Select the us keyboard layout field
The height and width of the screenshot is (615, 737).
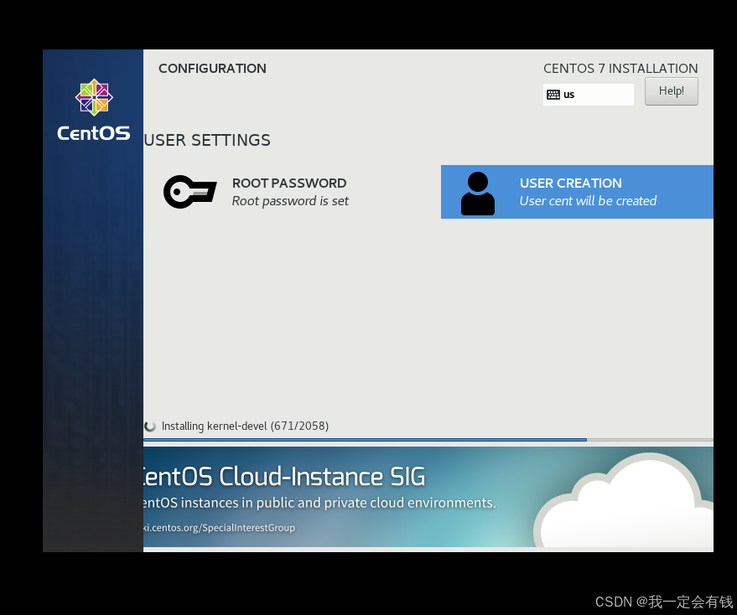(588, 95)
